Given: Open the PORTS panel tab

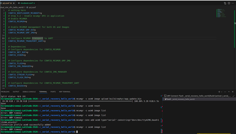Looking at the screenshot, I should [x=53, y=92].
